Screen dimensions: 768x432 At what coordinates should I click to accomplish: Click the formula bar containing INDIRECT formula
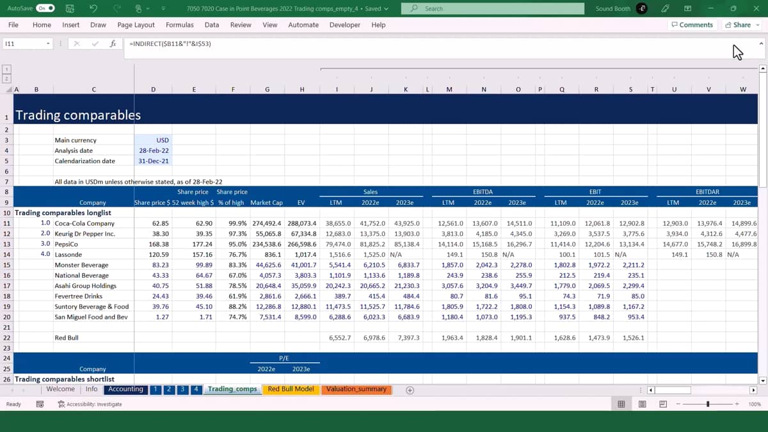[x=440, y=44]
